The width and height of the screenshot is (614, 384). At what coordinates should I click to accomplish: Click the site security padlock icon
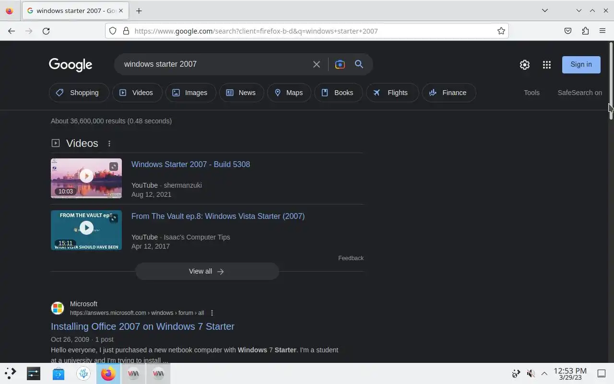[x=126, y=31]
